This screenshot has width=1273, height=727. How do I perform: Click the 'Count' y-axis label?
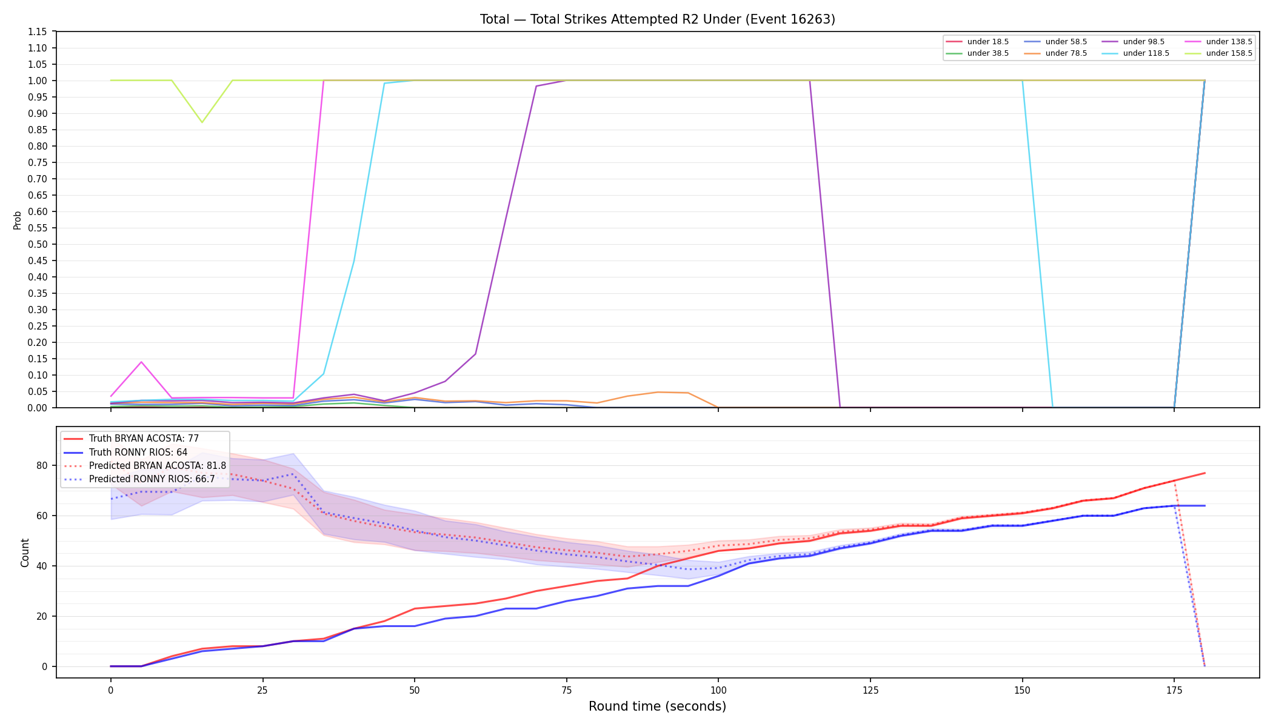tap(25, 553)
